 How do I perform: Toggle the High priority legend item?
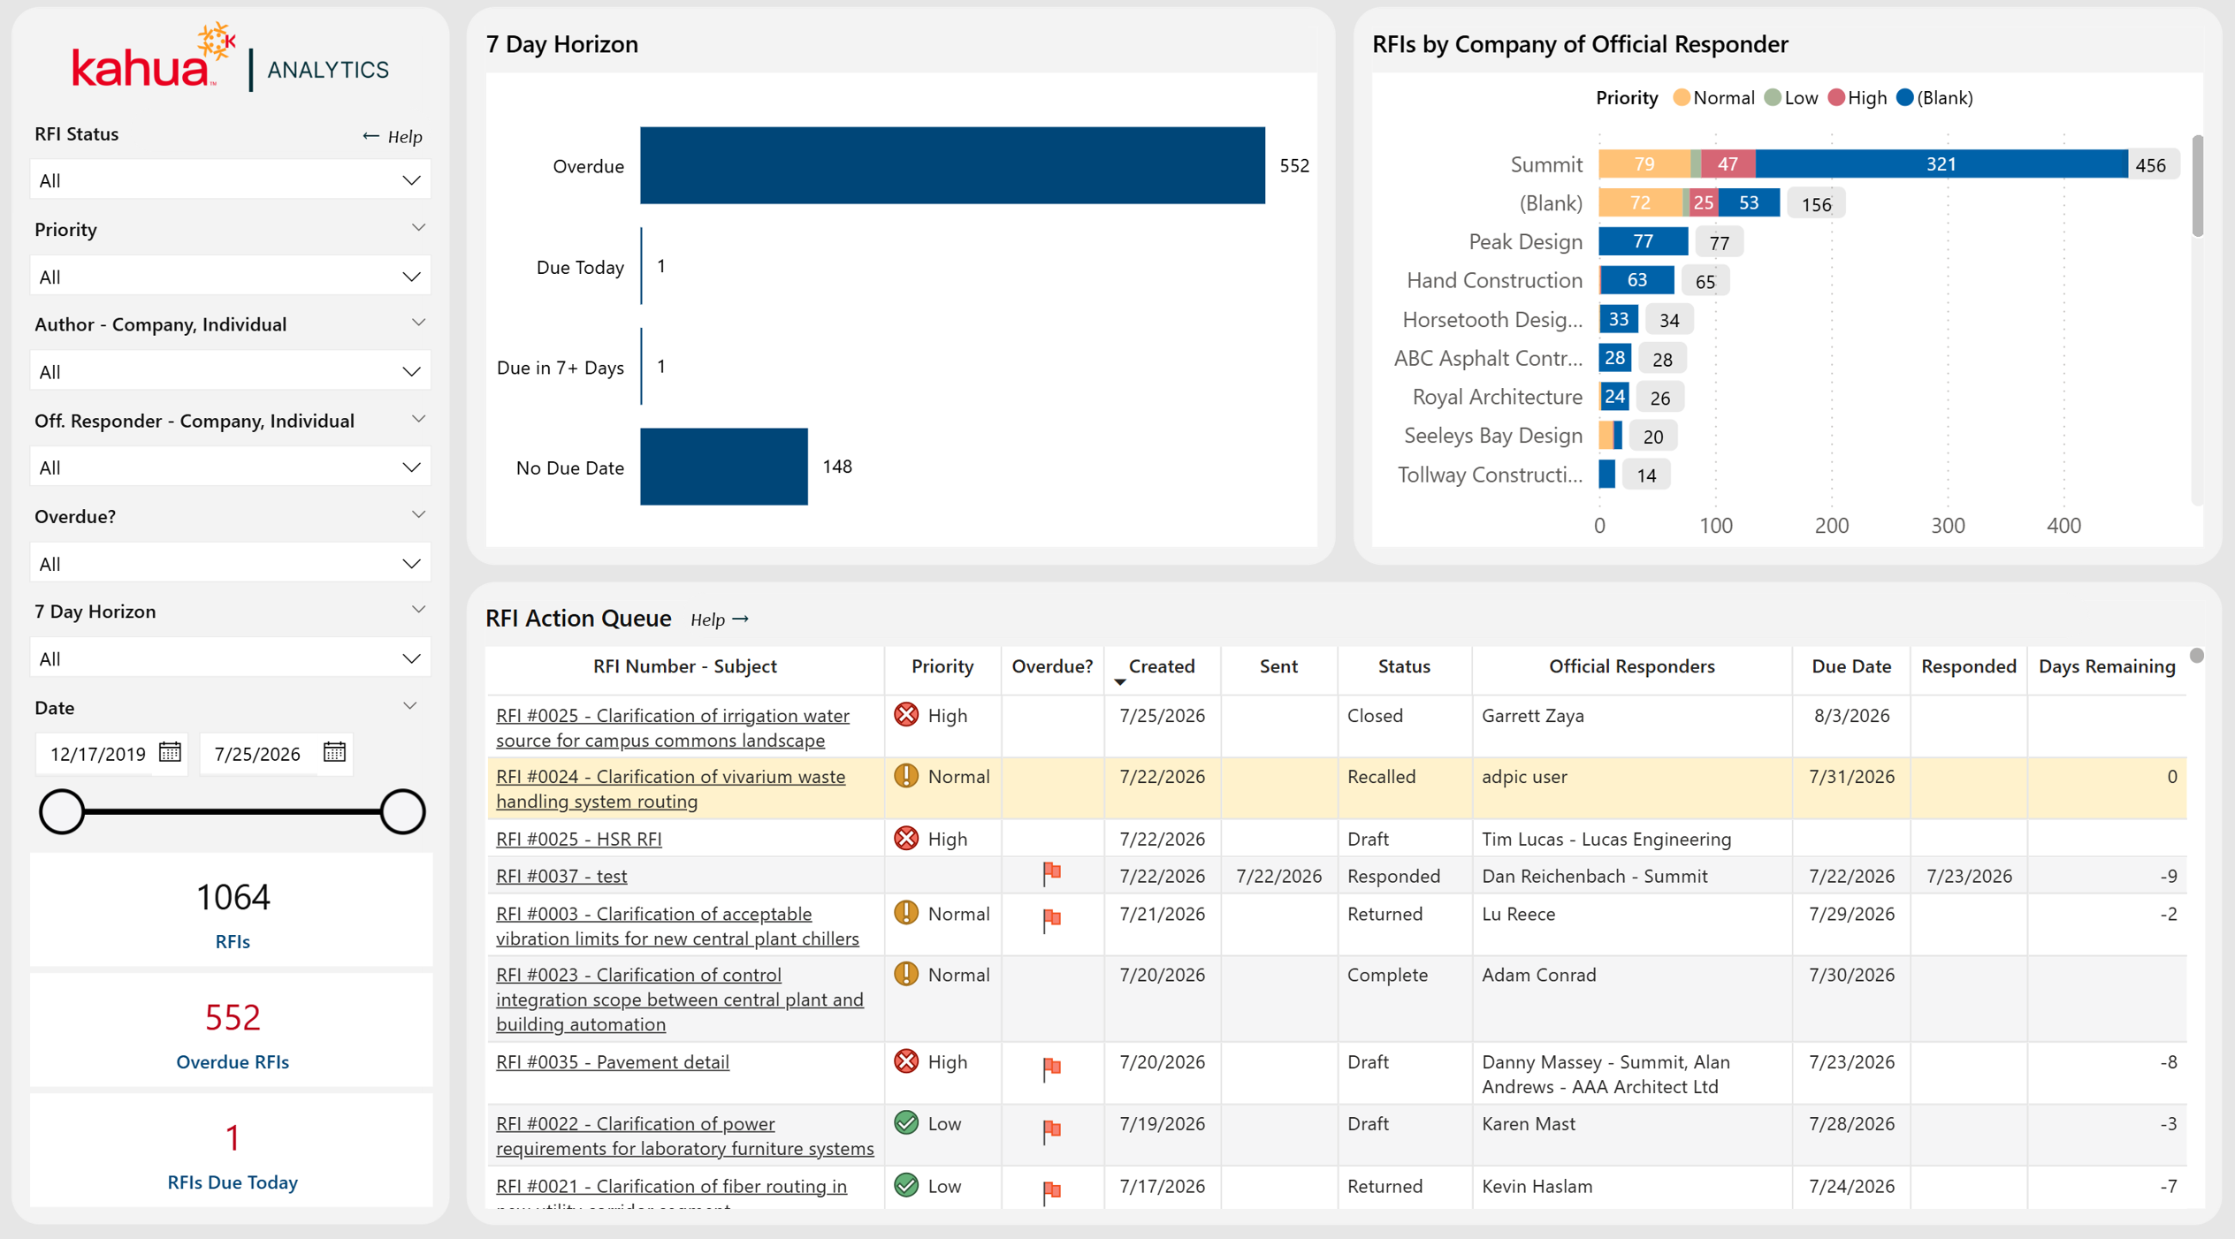click(x=1857, y=98)
